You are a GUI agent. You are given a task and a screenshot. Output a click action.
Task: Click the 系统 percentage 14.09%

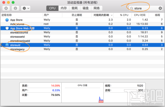click(56, 86)
